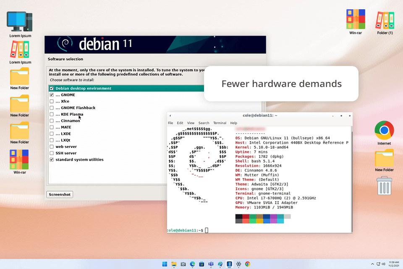Open the computer monitor desktop icon
This screenshot has width=403, height=269.
tap(20, 21)
